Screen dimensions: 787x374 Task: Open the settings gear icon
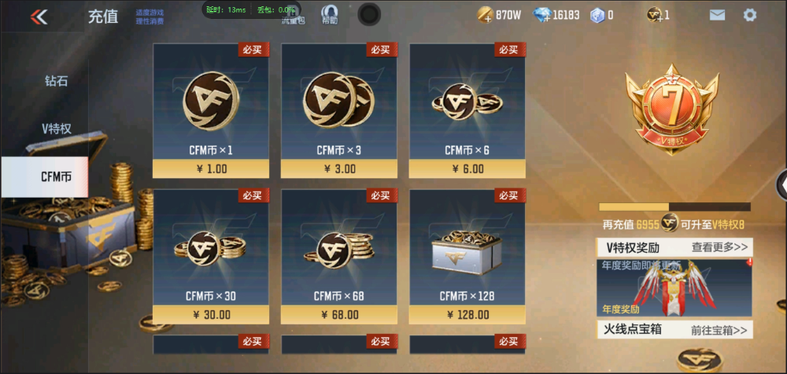coord(749,15)
